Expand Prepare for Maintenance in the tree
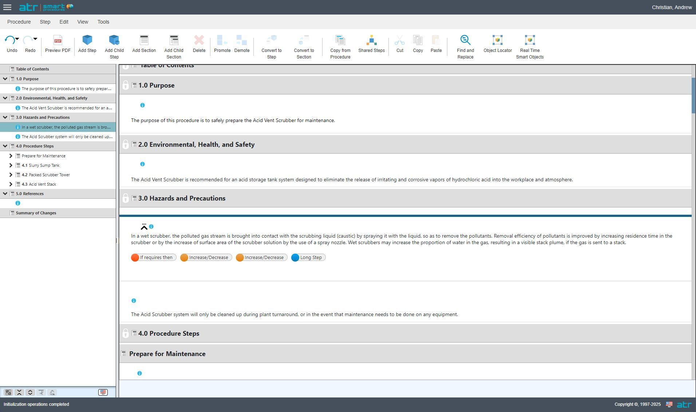The height and width of the screenshot is (412, 696). (x=10, y=155)
